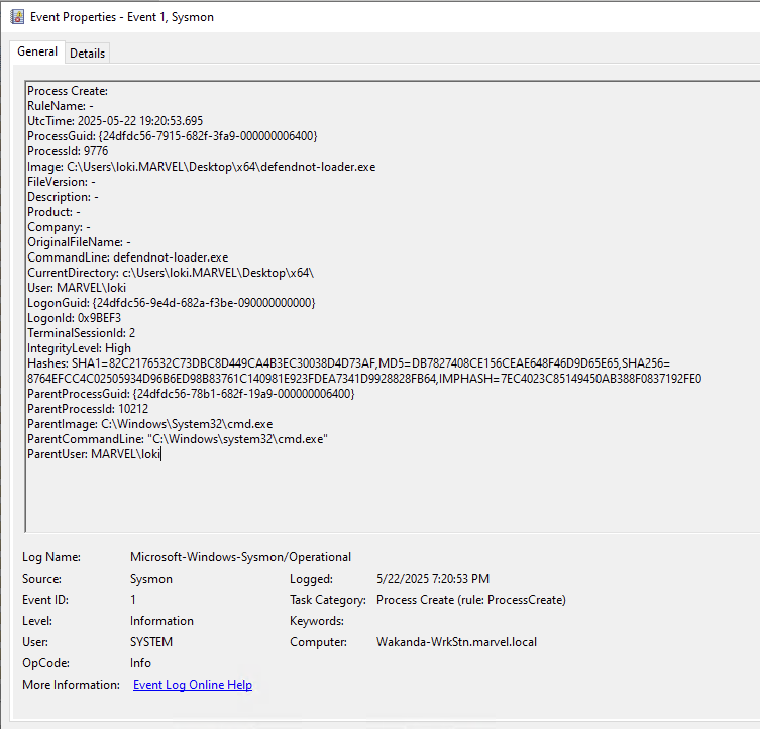Click the FileVersion line
This screenshot has width=760, height=729.
[x=61, y=181]
